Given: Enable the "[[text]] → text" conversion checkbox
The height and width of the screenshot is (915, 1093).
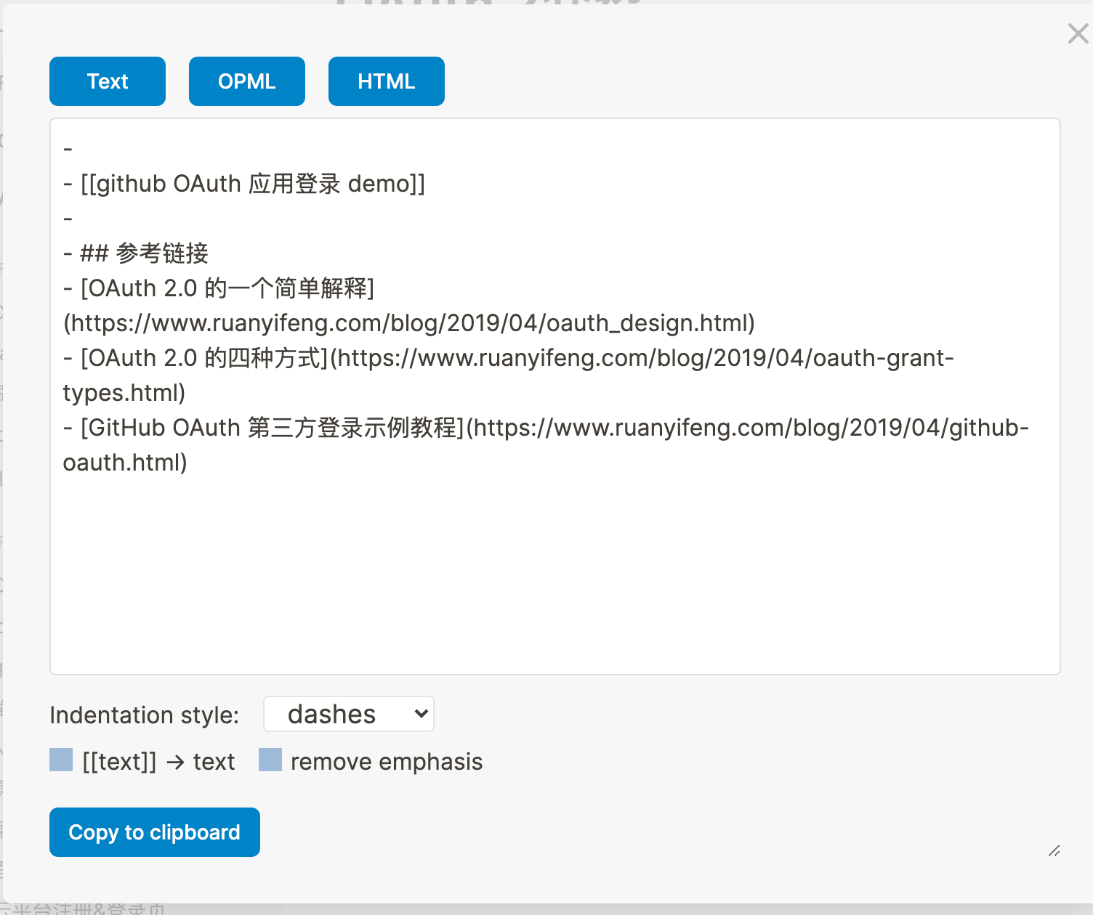Looking at the screenshot, I should click(x=60, y=760).
